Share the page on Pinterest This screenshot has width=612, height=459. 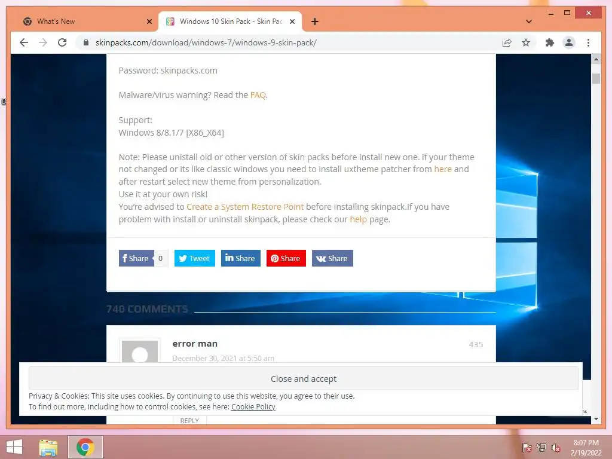(x=286, y=258)
